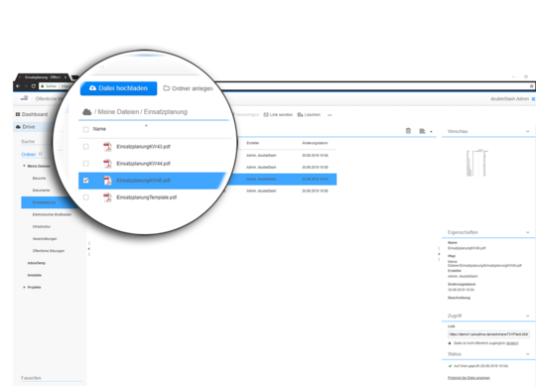
Task: Sort by the Ersteller column header
Action: click(x=253, y=143)
